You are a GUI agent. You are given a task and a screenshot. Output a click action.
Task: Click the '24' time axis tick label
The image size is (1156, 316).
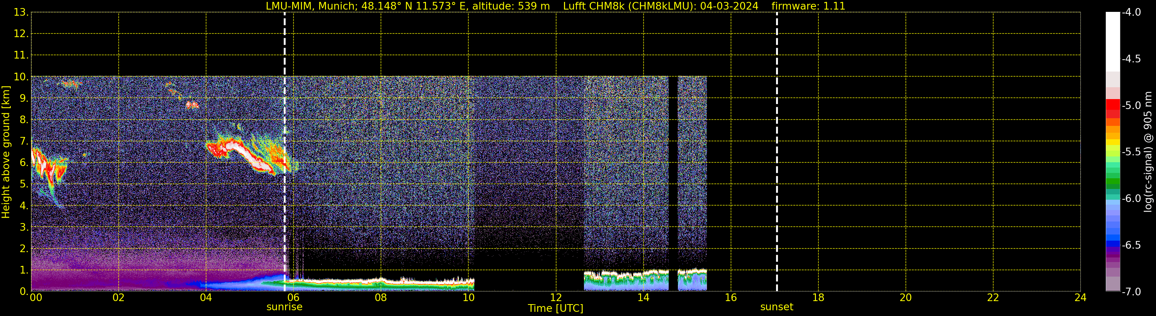1080,298
